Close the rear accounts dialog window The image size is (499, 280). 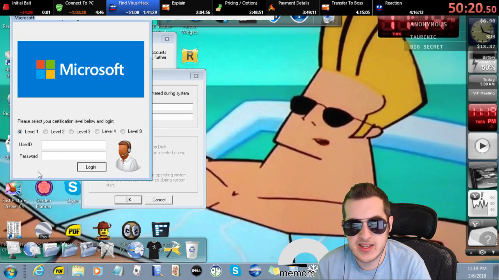(x=167, y=39)
